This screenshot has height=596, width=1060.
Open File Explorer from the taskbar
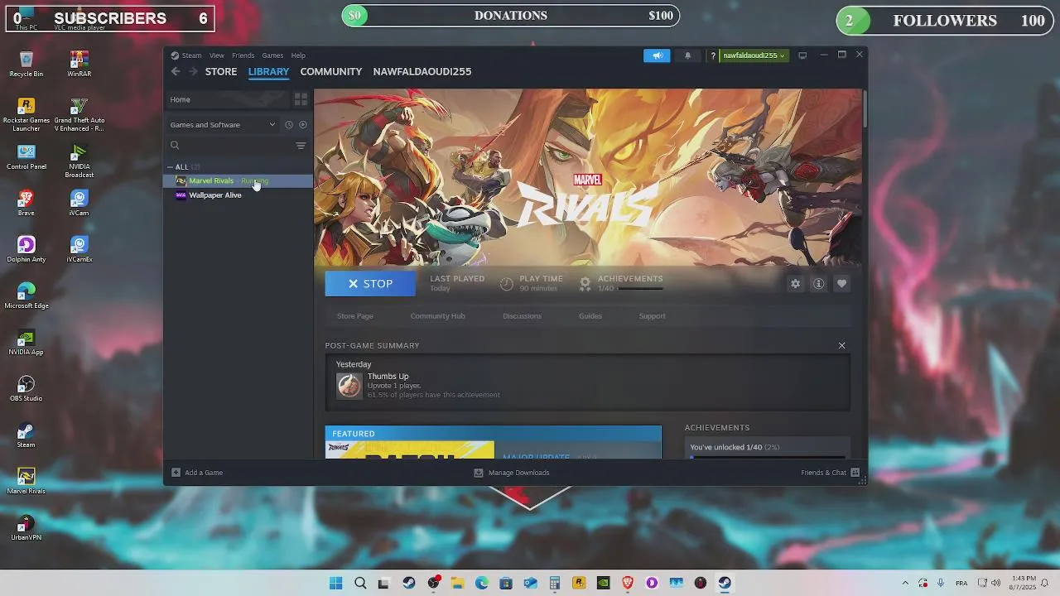tap(457, 583)
